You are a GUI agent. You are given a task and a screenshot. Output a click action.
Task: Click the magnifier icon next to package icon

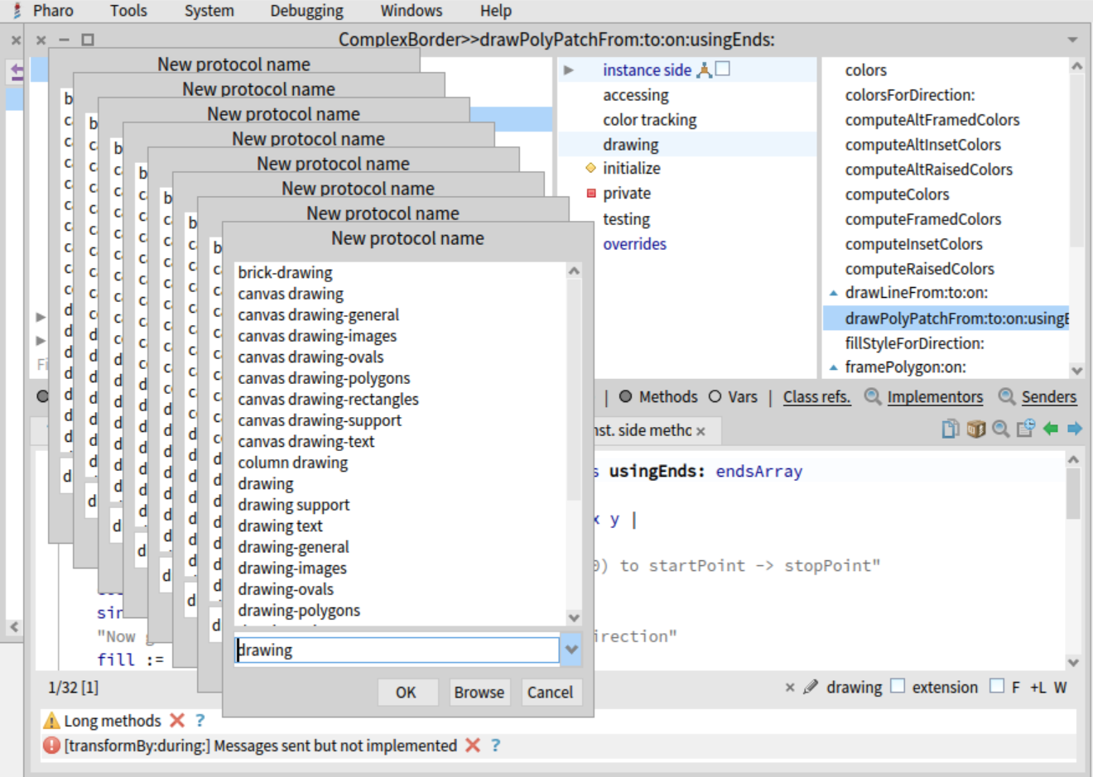pyautogui.click(x=1001, y=428)
